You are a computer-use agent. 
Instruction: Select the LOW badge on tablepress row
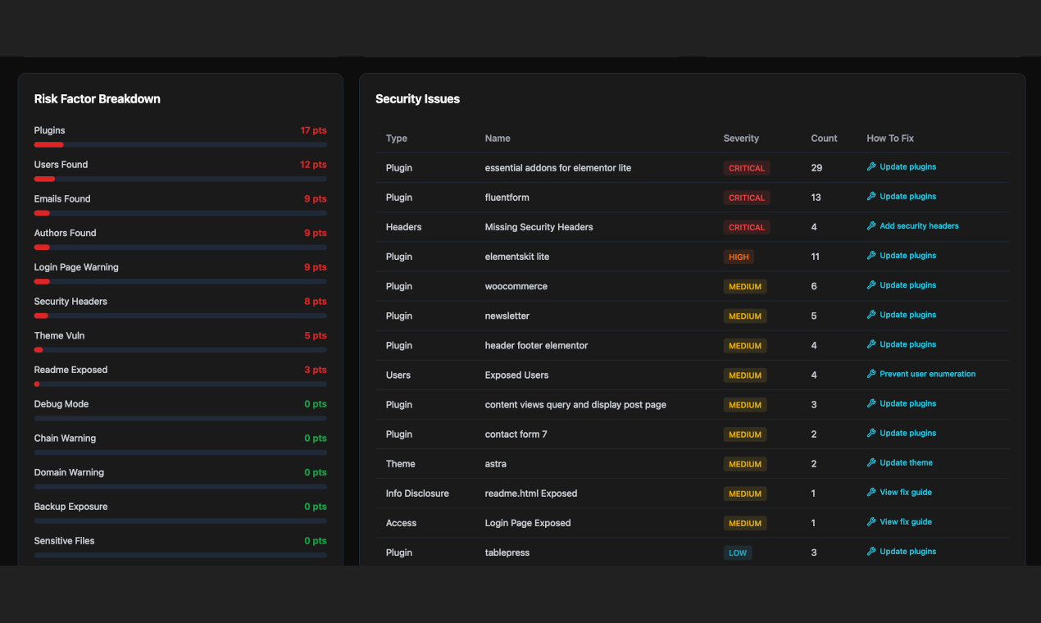pyautogui.click(x=738, y=553)
